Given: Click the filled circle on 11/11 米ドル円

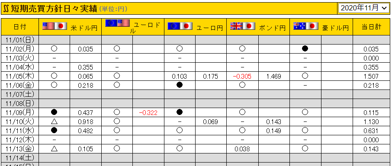Looking at the screenshot, I should [x=54, y=131].
